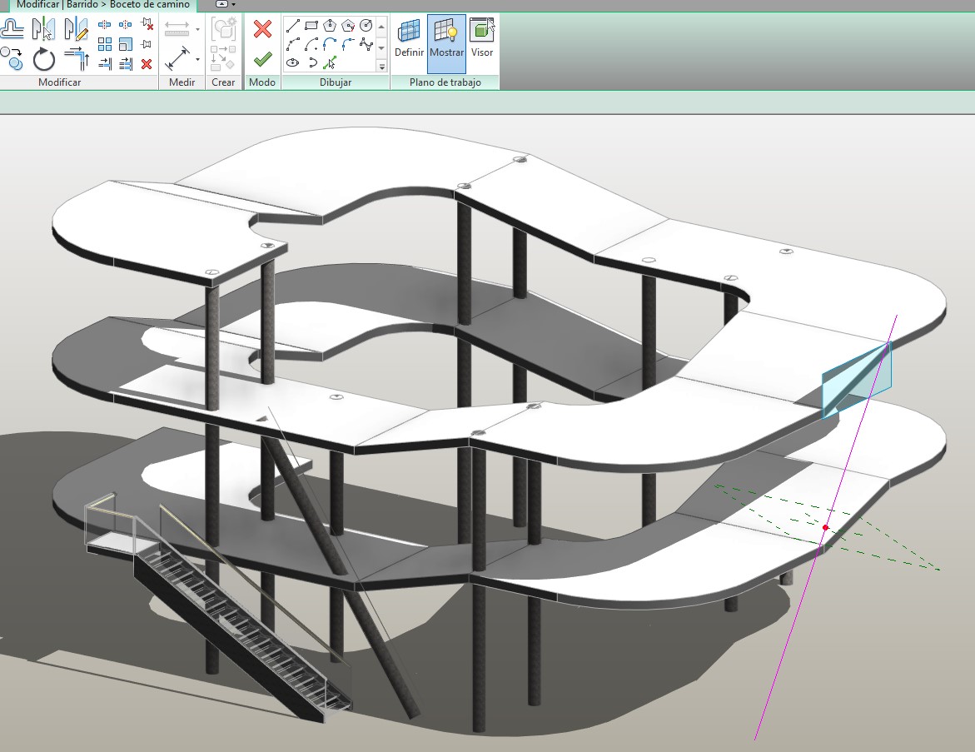Screen dimensions: 975x752
Task: Finish edit mode with green checkmark
Action: [262, 59]
